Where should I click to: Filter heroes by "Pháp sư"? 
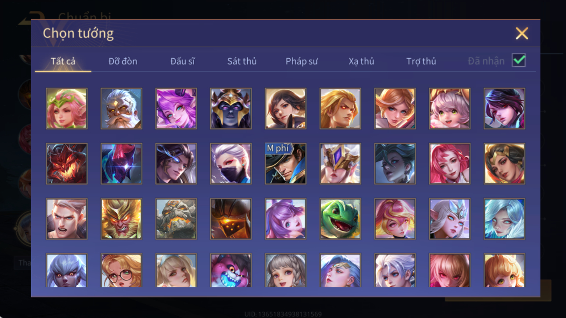(302, 61)
